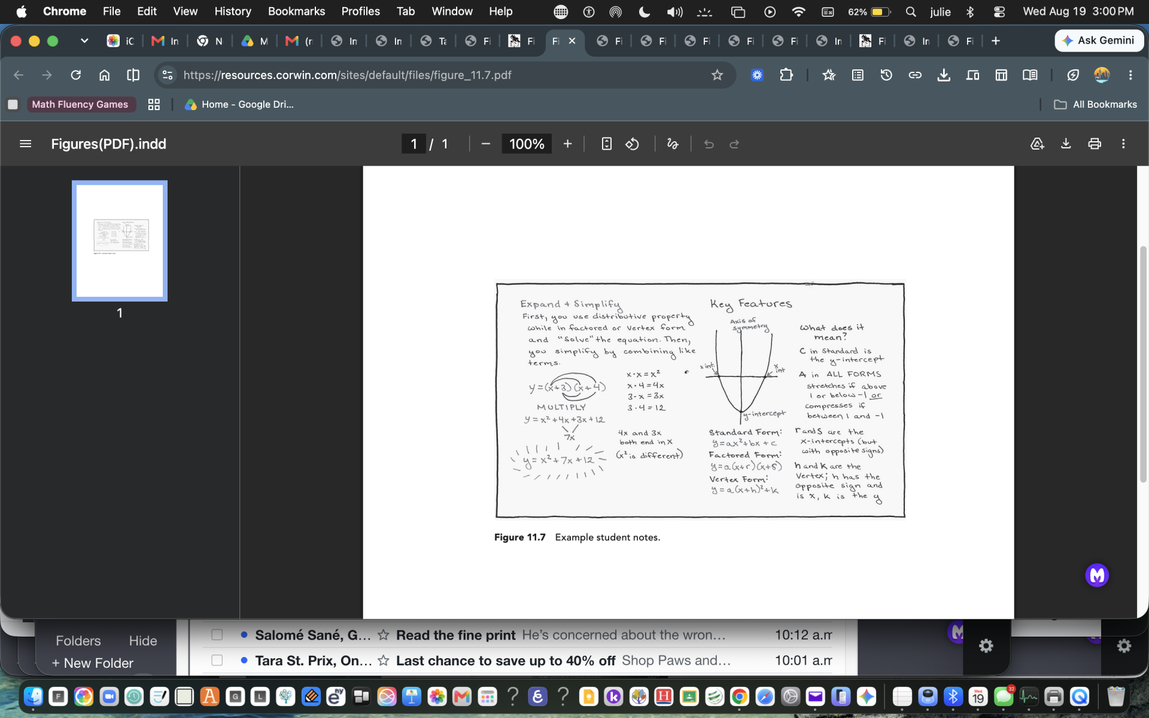Screen dimensions: 1149x718
Task: Print the PDF document
Action: [x=1095, y=144]
